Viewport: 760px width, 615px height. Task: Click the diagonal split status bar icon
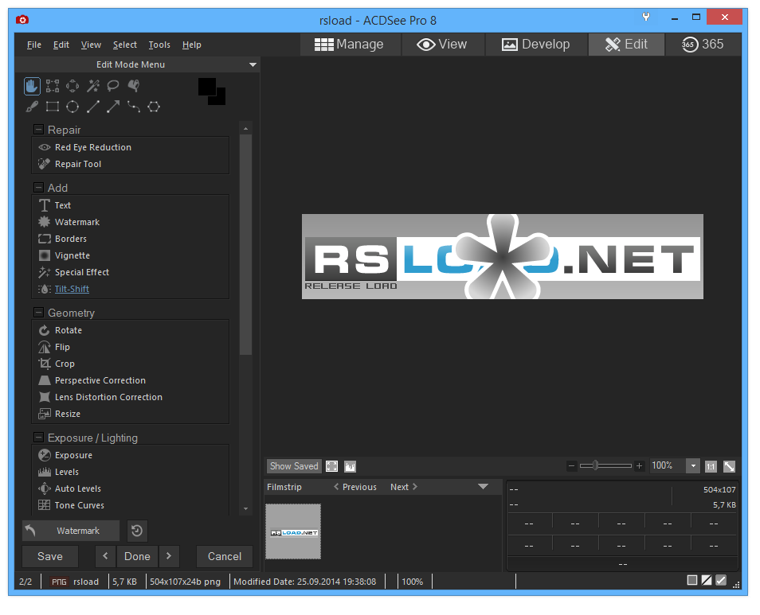pyautogui.click(x=707, y=580)
